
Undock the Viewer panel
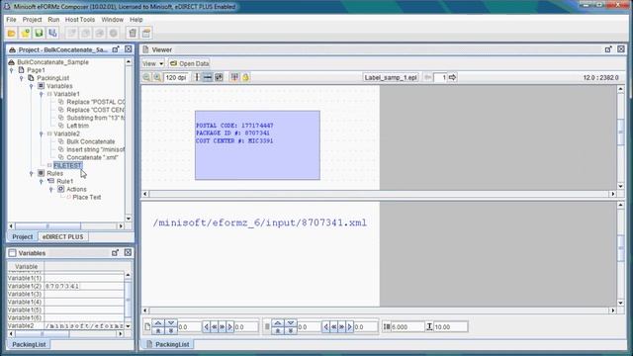(608, 49)
